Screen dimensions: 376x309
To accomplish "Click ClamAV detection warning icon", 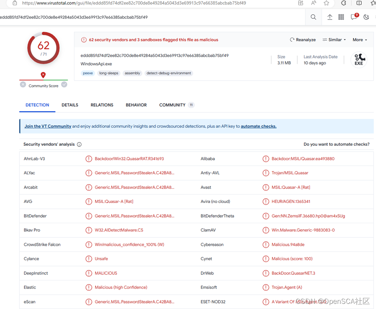I will point(266,230).
